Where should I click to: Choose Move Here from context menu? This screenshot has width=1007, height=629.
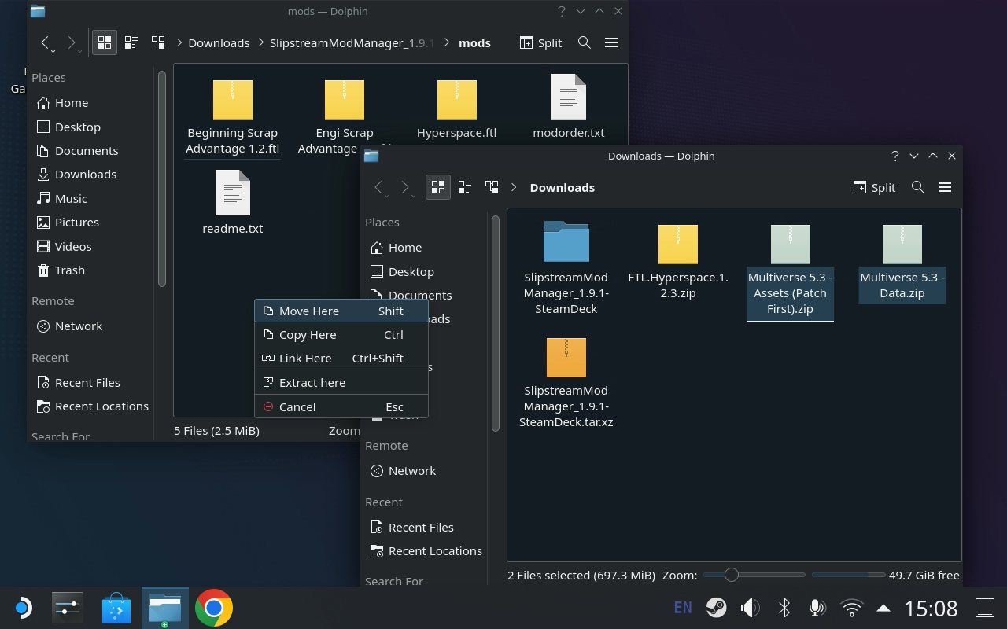pyautogui.click(x=341, y=311)
